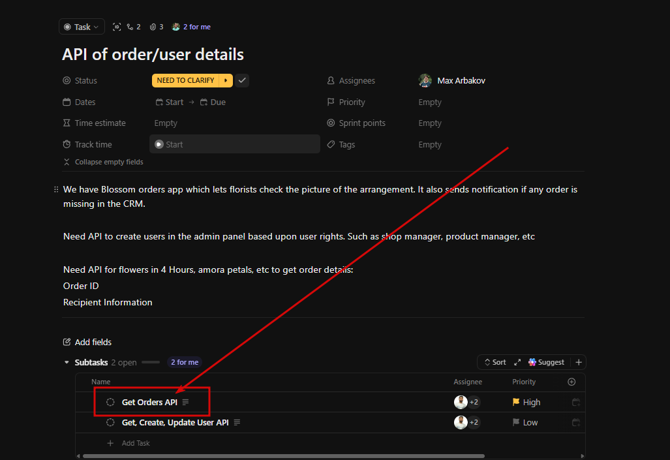Click the AI Suggest subtasks button
Viewport: 670px width, 460px height.
[x=547, y=362]
